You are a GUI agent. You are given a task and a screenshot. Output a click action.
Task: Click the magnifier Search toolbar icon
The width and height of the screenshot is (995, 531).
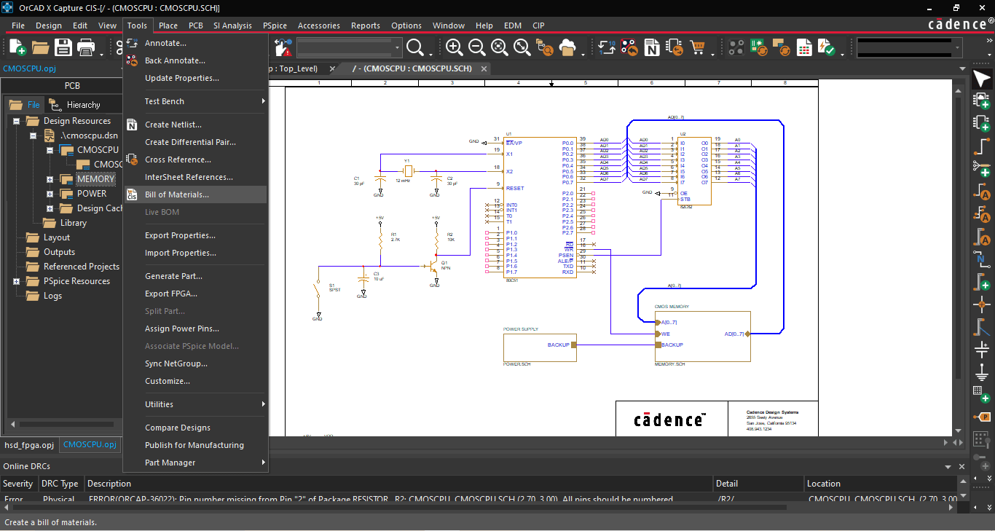pos(415,48)
